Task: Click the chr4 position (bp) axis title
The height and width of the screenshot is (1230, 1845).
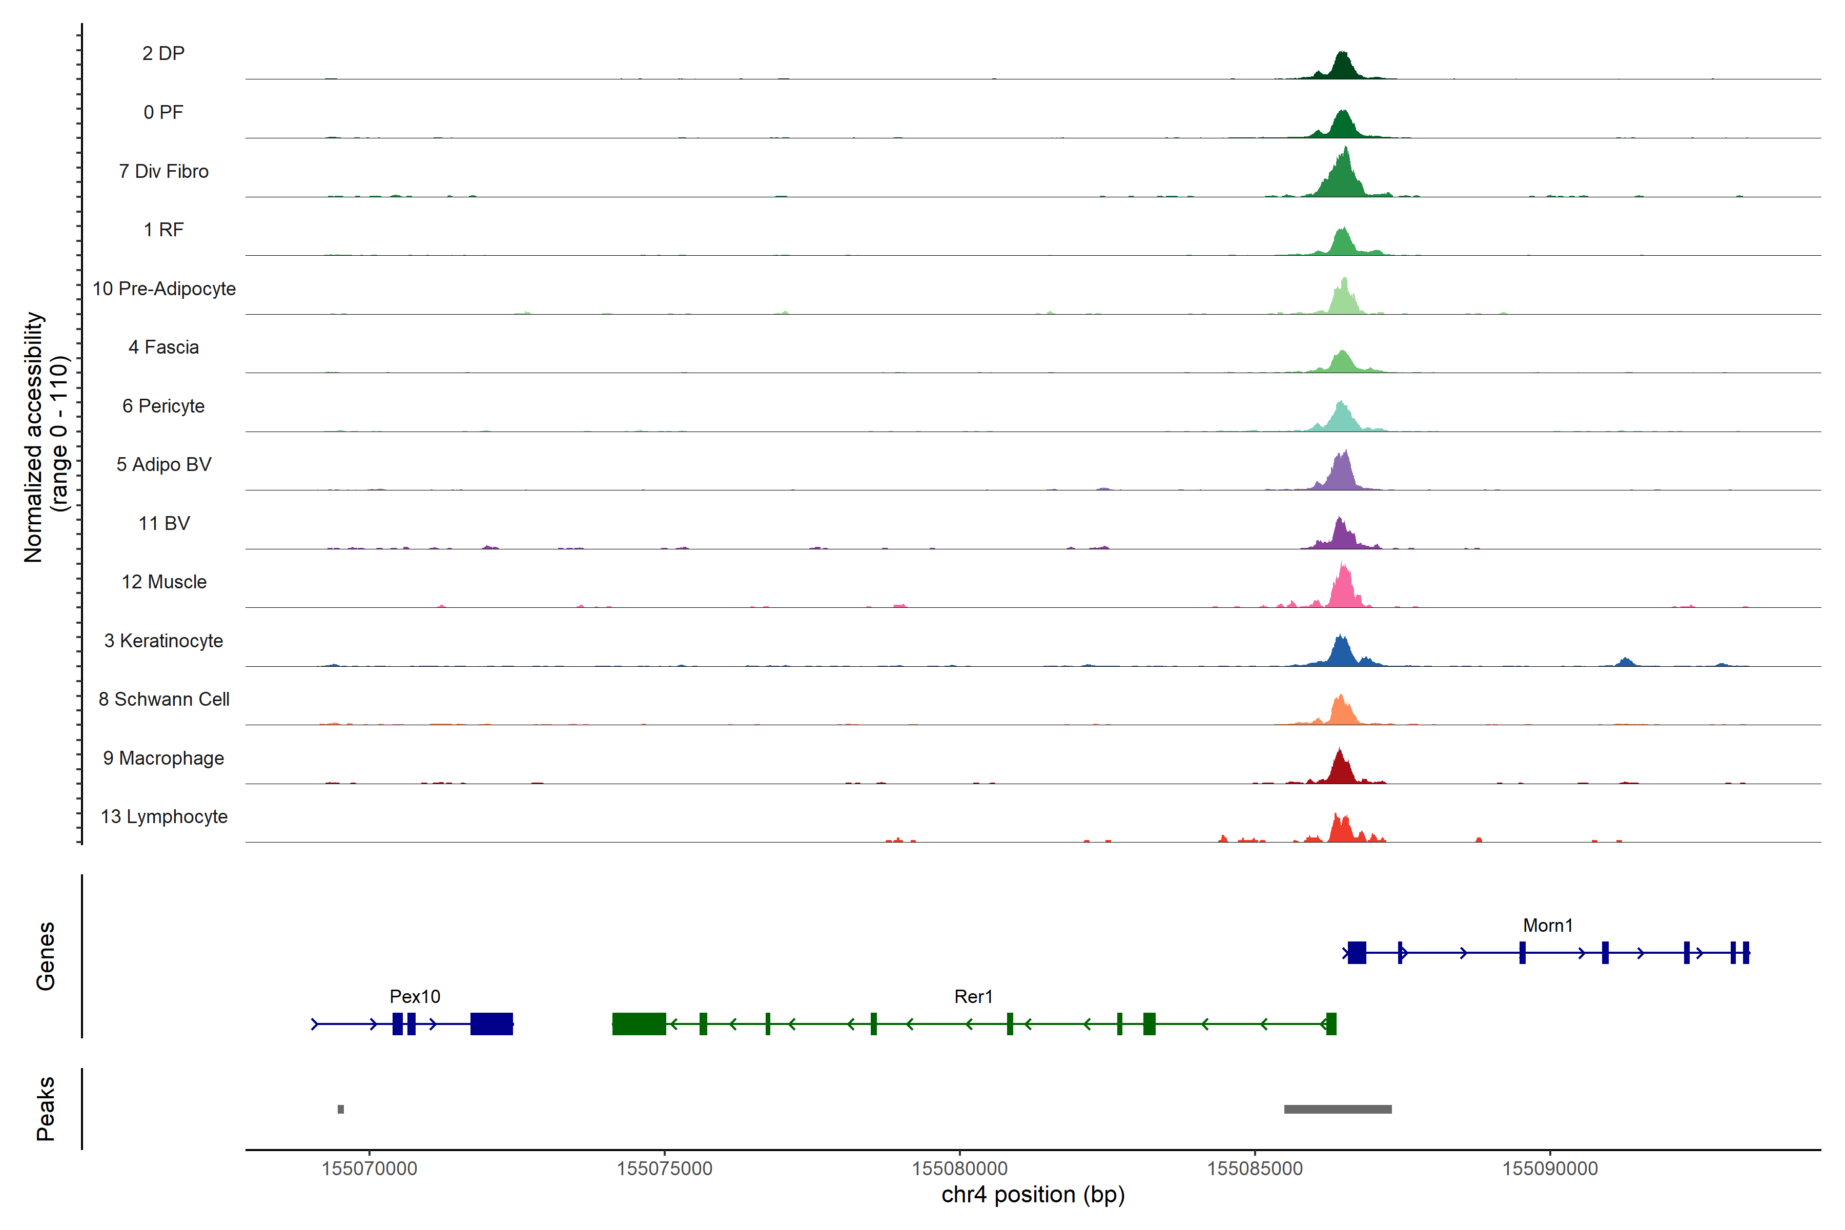Action: pos(1033,1195)
